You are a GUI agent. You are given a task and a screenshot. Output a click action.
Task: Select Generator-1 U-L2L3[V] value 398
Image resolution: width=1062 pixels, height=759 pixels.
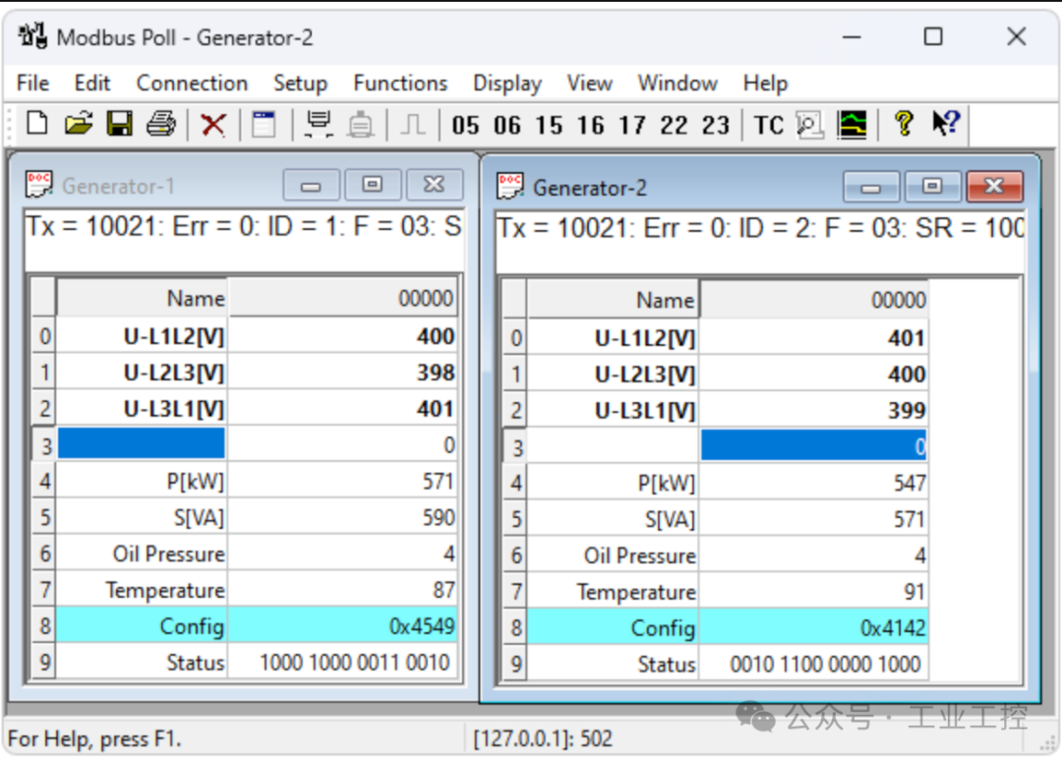[343, 372]
